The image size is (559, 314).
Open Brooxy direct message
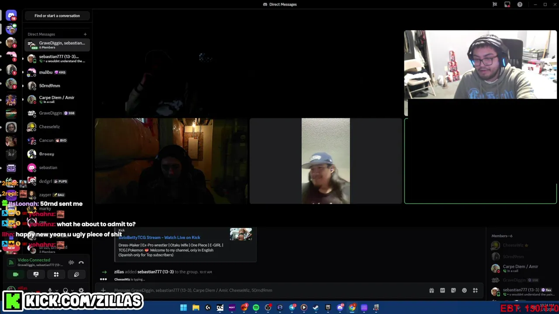[57, 154]
